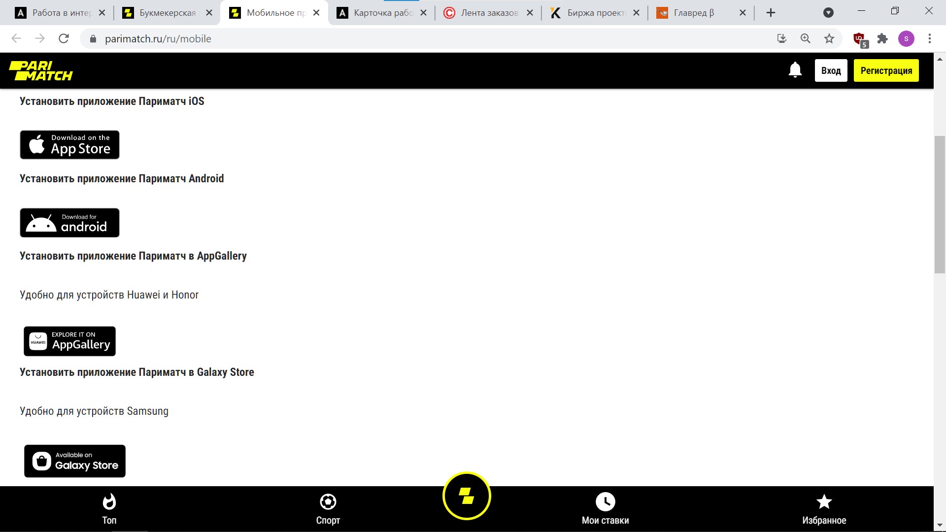The height and width of the screenshot is (532, 946).
Task: Click the address bar URL
Action: click(158, 39)
